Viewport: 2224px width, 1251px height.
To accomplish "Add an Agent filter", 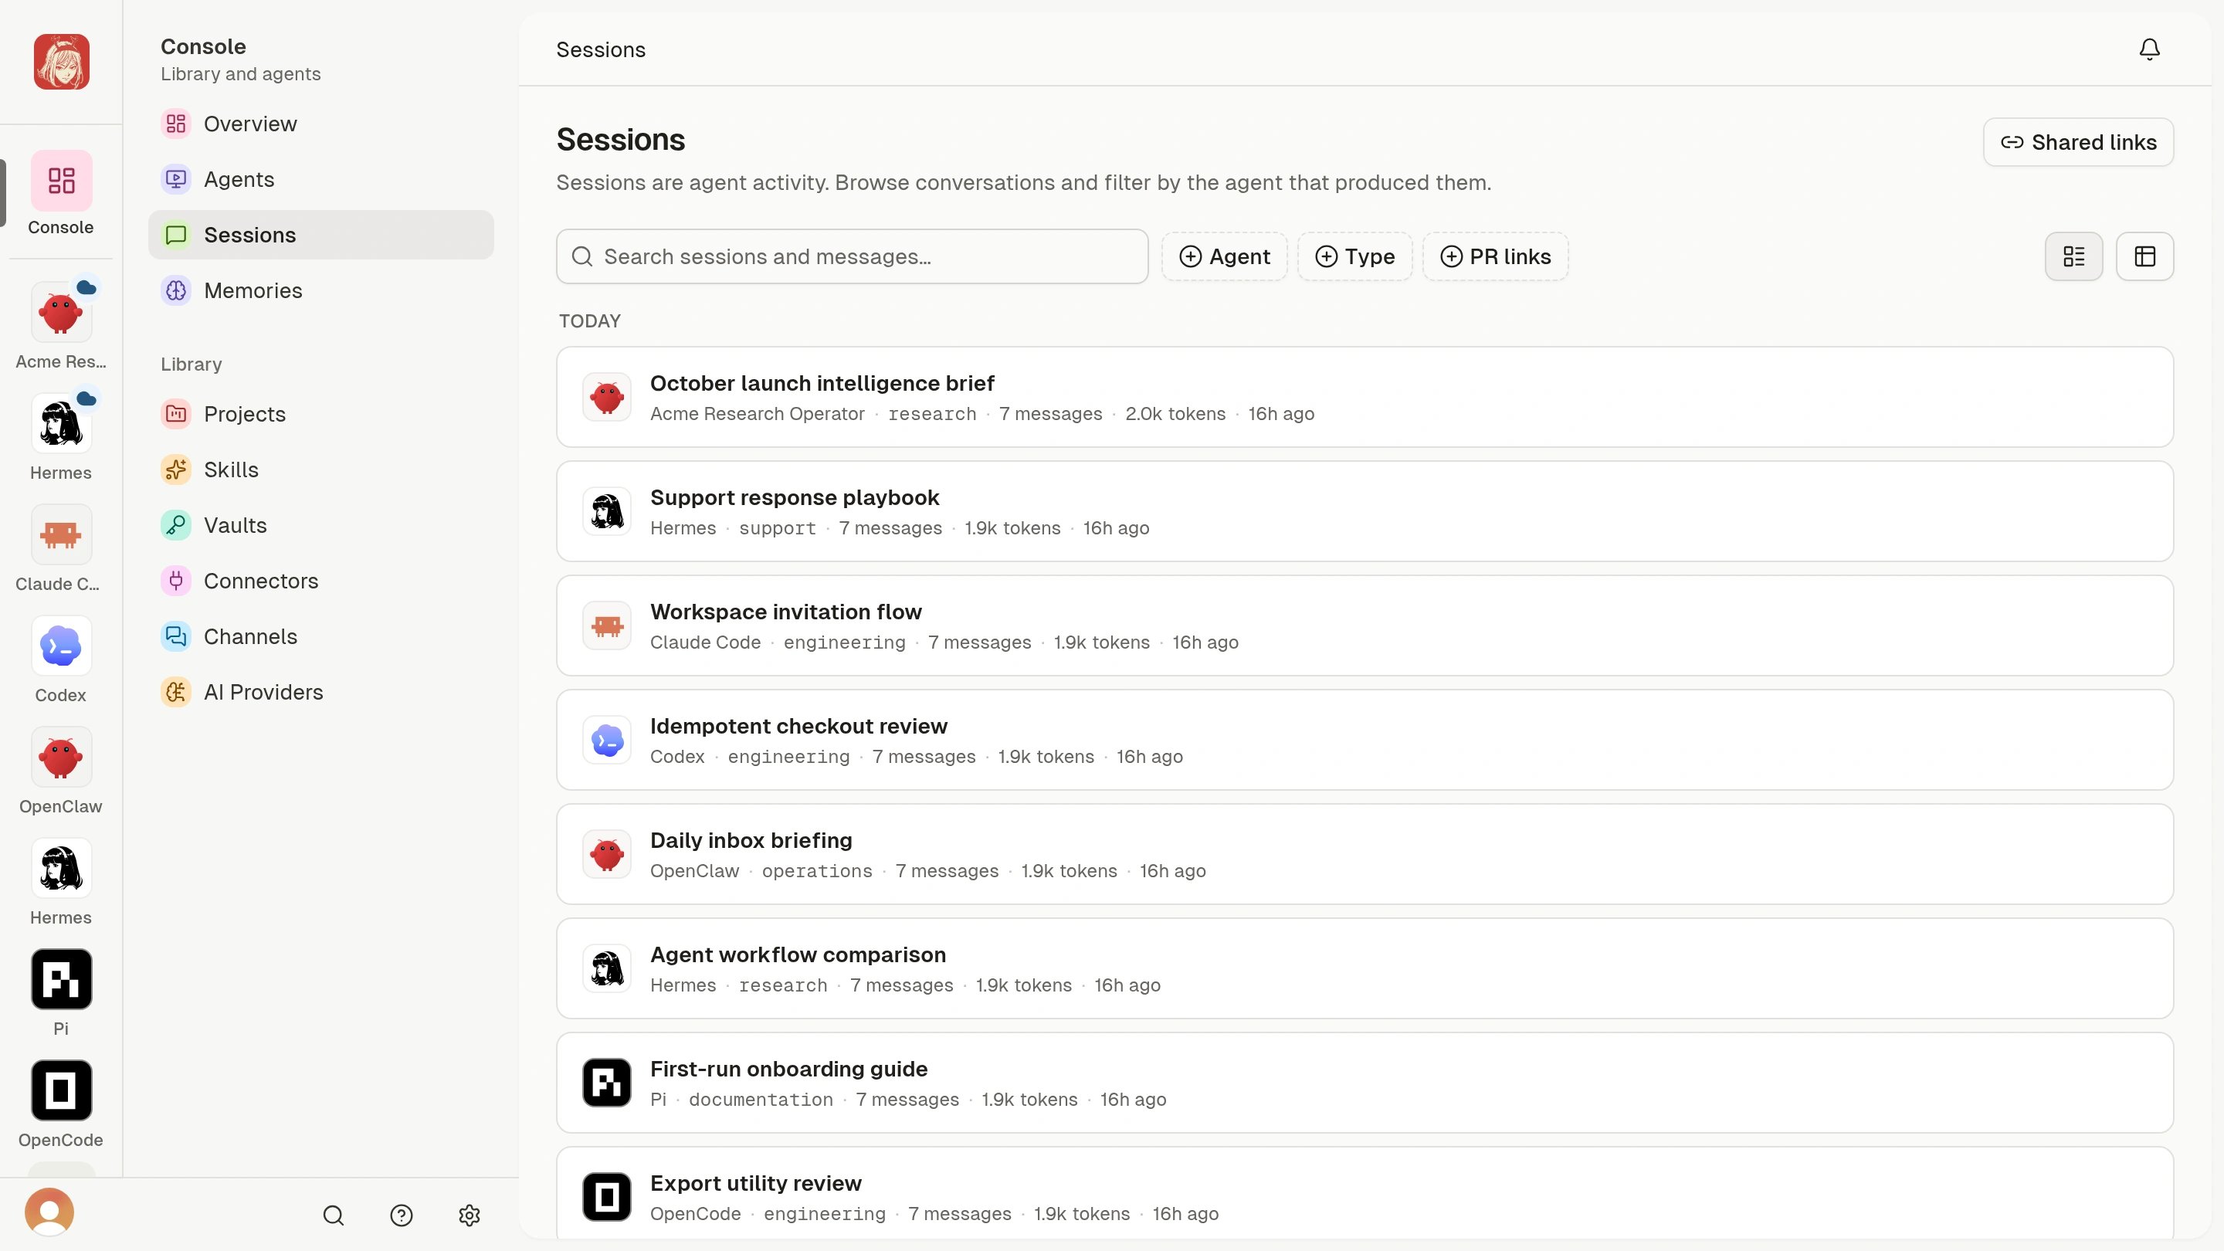I will click(1224, 256).
